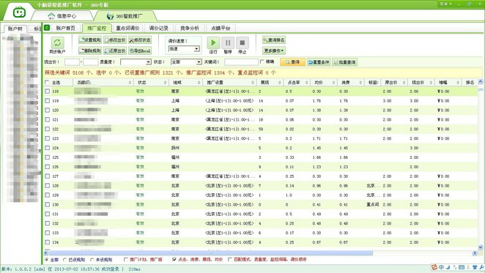The width and height of the screenshot is (485, 273).
Task: Open the 账户首页 tab
Action: coord(66,28)
